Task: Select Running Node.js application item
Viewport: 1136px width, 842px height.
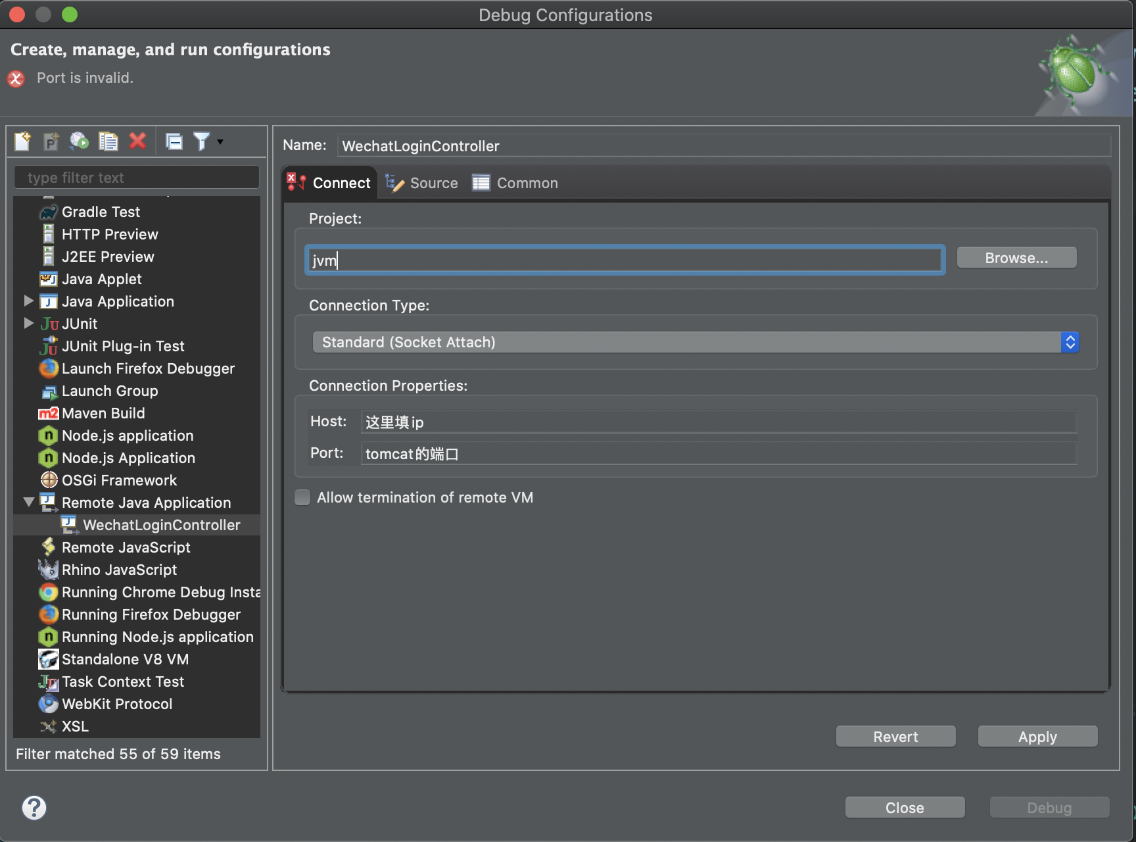Action: [x=158, y=637]
